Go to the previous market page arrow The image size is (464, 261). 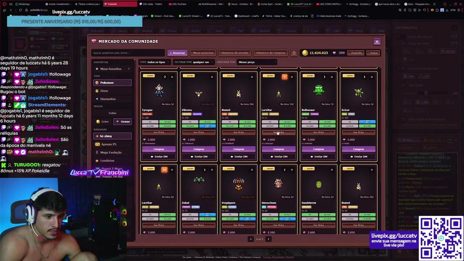250,239
